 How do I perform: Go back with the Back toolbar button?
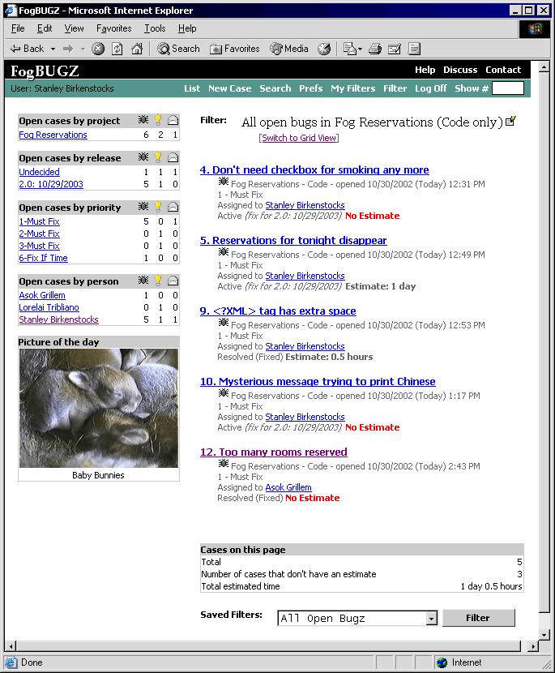click(x=27, y=49)
